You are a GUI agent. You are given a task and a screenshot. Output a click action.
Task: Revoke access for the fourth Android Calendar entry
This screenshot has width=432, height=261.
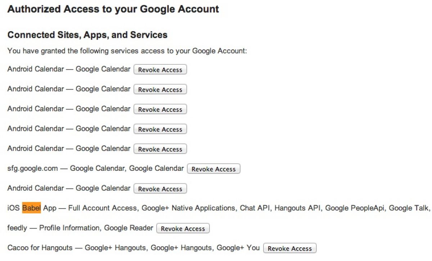tap(160, 129)
